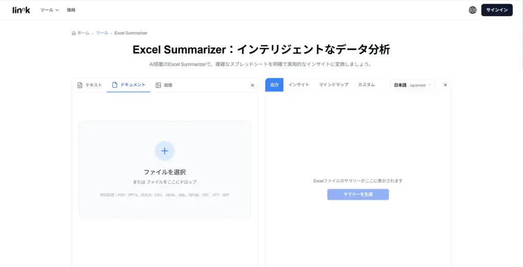
Task: Close the left input panel
Action: [252, 86]
